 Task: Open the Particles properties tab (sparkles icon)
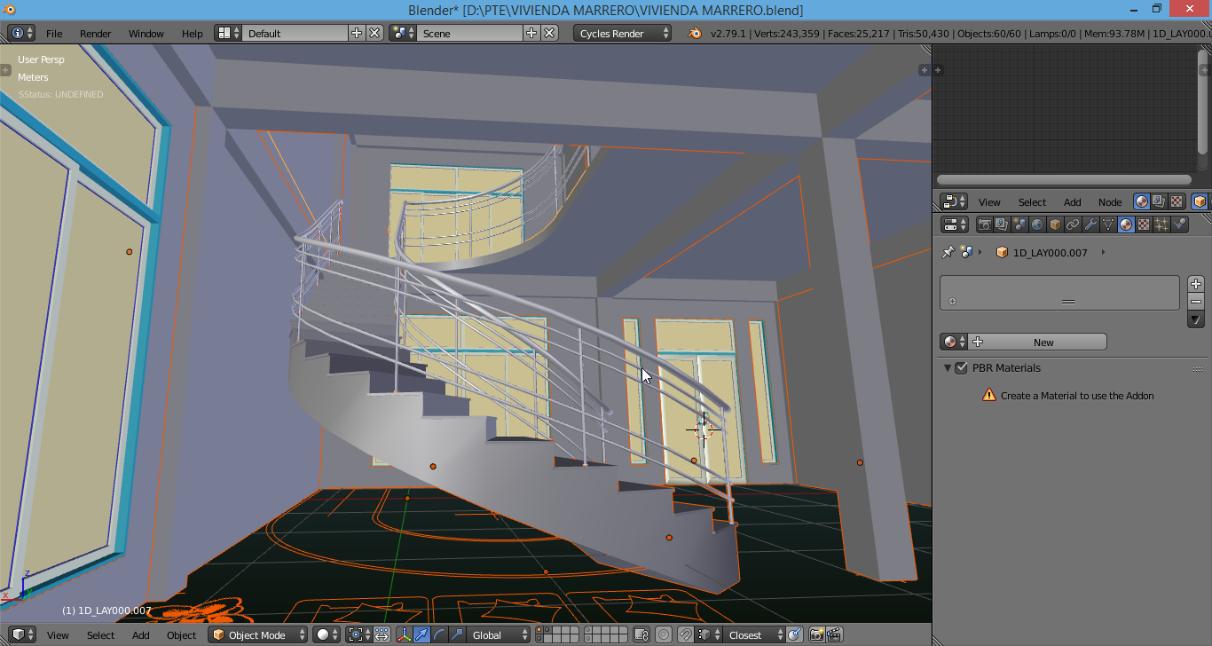1161,225
